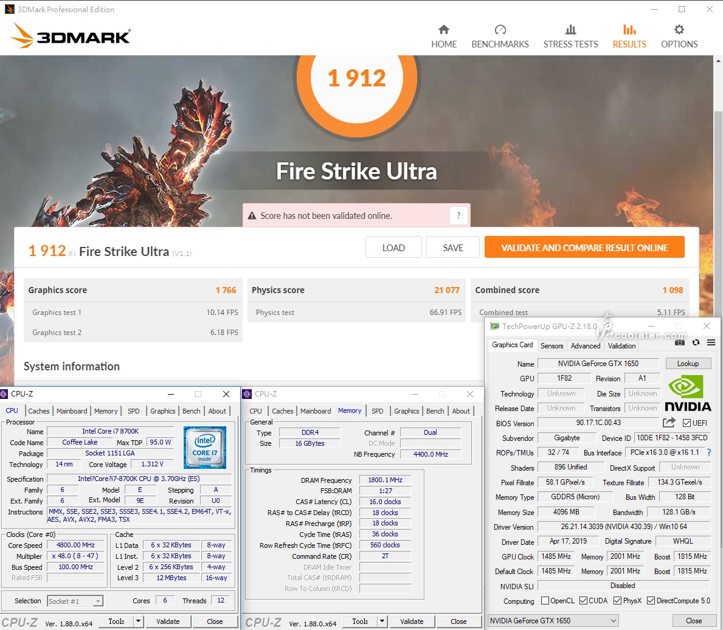The height and width of the screenshot is (630, 723).
Task: Click the 3DMark logo in the header
Action: [71, 36]
